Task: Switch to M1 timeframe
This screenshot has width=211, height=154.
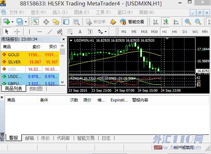Action: click(x=124, y=32)
